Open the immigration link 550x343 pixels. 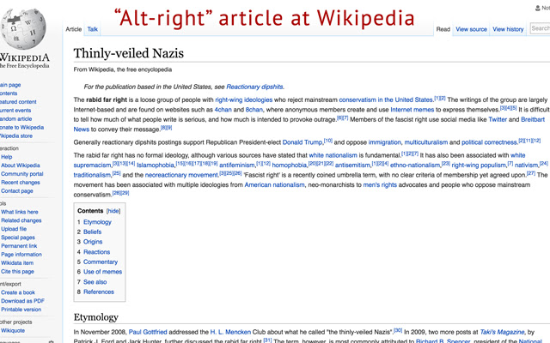pos(384,142)
